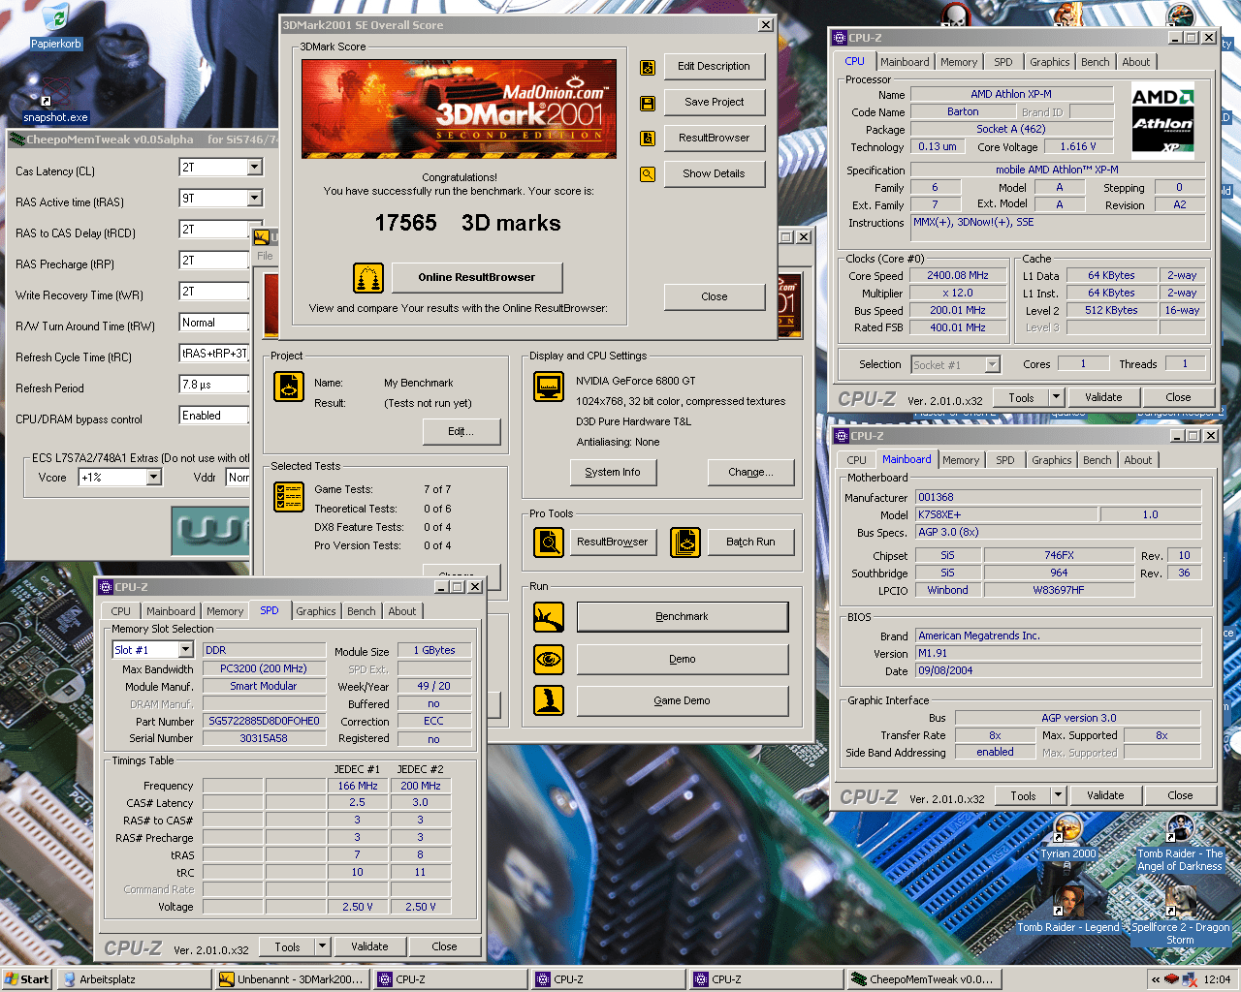Switch to Arbeitsplatz taskbar button
The height and width of the screenshot is (992, 1241).
[134, 979]
